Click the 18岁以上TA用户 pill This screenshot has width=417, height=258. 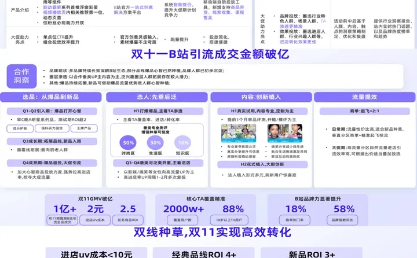[229, 220]
